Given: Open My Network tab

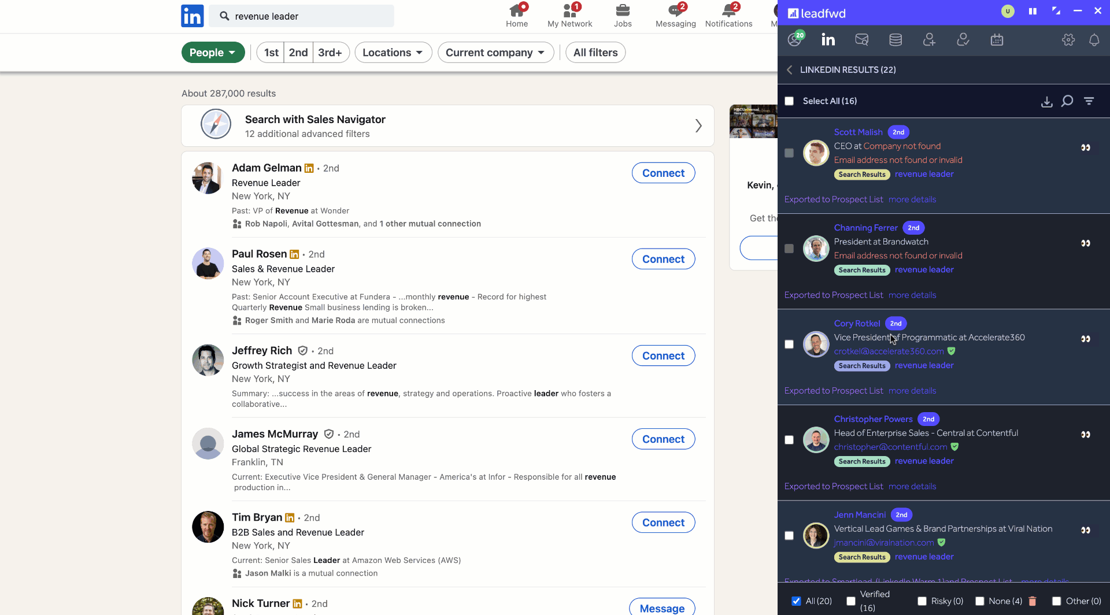Looking at the screenshot, I should pyautogui.click(x=570, y=16).
